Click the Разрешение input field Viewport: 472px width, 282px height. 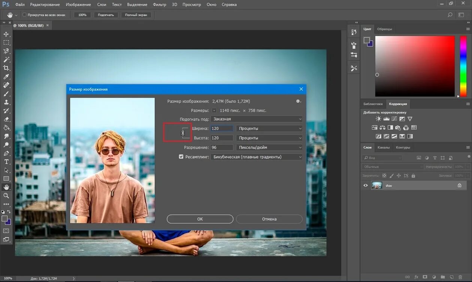click(222, 147)
